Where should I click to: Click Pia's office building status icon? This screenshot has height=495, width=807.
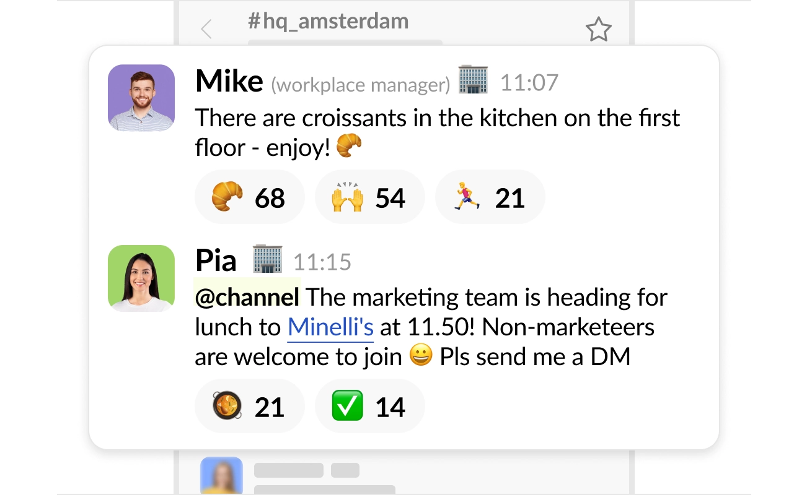click(x=268, y=259)
